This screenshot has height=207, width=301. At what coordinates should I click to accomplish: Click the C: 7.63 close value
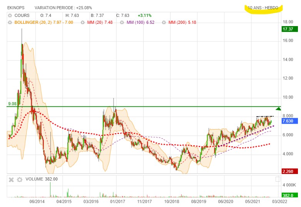(122, 15)
